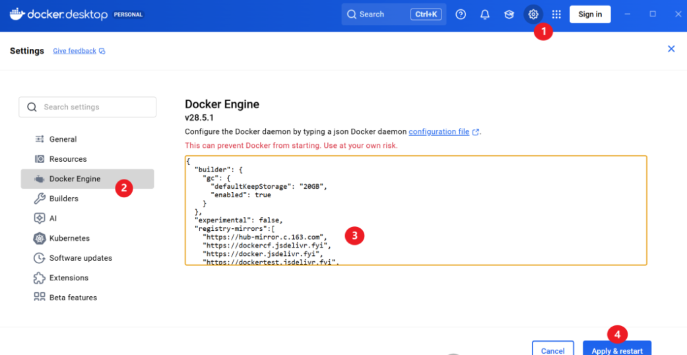This screenshot has height=355, width=687.
Task: Click the Docker Desktop whale logo
Action: [18, 14]
